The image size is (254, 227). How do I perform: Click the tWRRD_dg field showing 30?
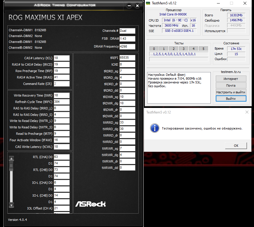point(127,129)
